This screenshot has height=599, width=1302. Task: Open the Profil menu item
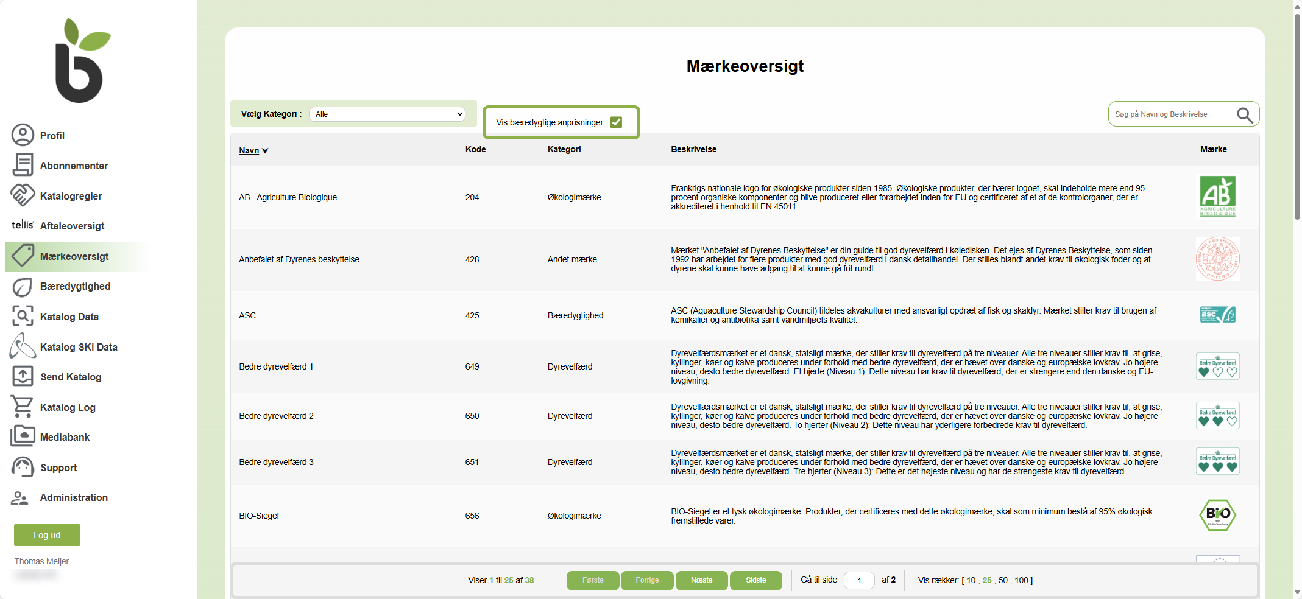[52, 136]
